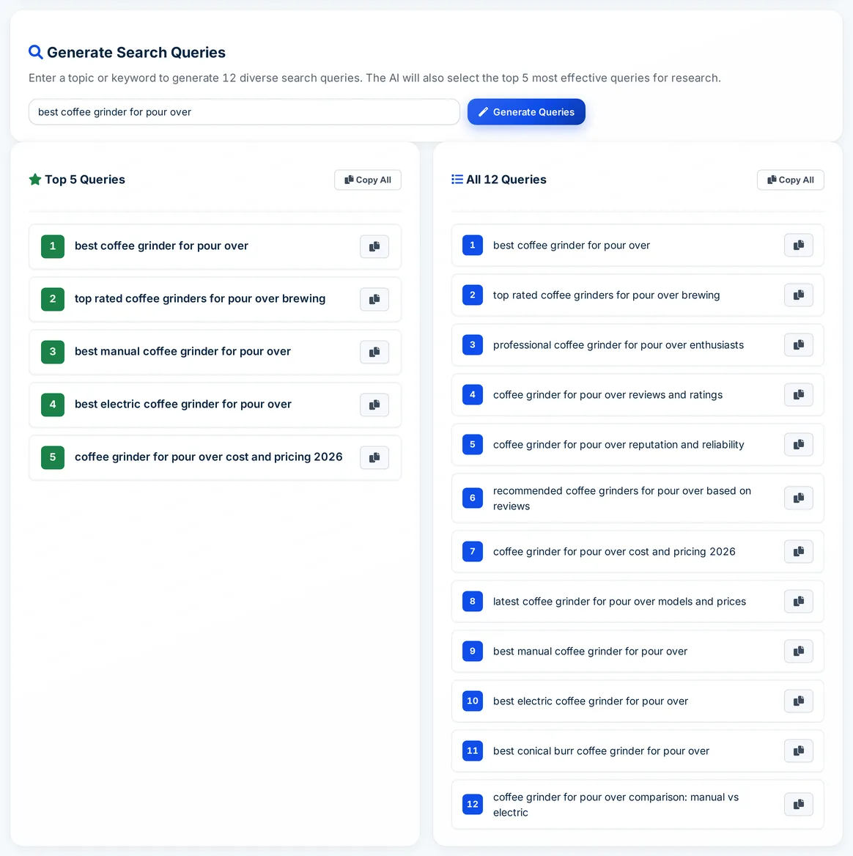Focus the topic keyword input field

click(244, 112)
